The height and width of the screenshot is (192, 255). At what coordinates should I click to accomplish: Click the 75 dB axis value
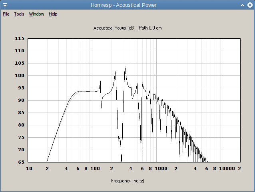21,137
